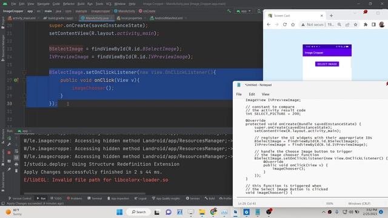Stop the running app with the red stop icon
The image size is (388, 218).
9,153
